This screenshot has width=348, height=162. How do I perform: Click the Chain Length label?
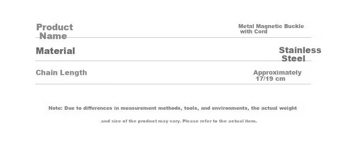(61, 72)
